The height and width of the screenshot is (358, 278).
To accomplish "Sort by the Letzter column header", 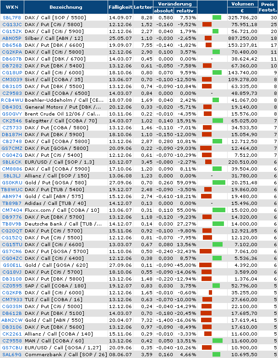I will click(x=143, y=7).
